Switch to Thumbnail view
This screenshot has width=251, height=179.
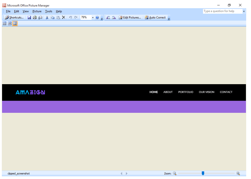pos(4,23)
